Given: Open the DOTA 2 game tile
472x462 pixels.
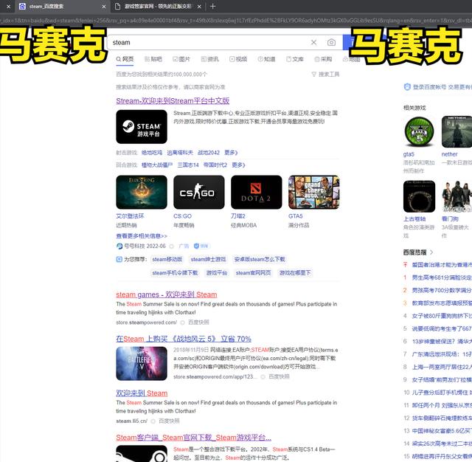Looking at the screenshot, I should [256, 193].
